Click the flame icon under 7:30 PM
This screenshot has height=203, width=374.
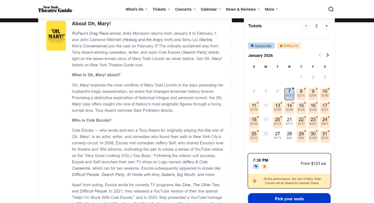264,166
